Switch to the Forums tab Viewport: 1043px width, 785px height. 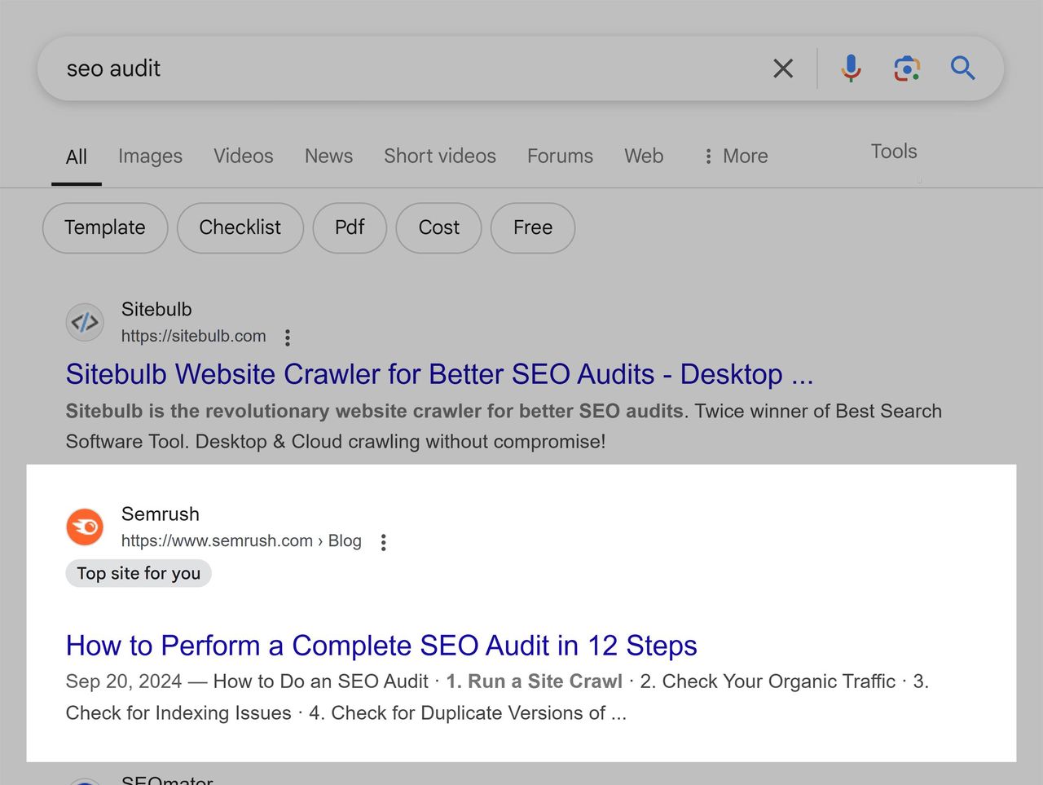pyautogui.click(x=560, y=157)
